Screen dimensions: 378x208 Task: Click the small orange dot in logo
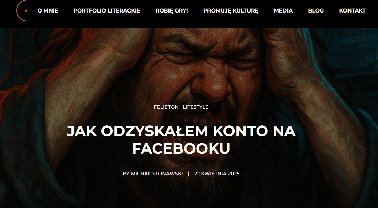[26, 11]
